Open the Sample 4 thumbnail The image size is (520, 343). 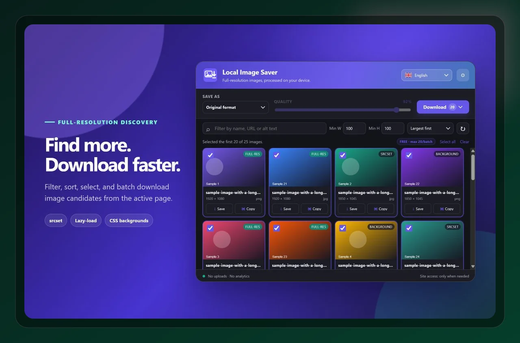coord(366,240)
